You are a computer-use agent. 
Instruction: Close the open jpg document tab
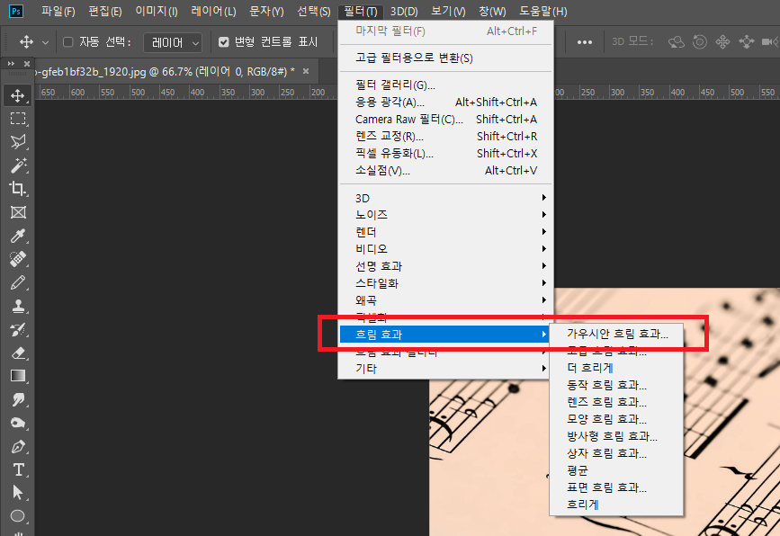306,71
